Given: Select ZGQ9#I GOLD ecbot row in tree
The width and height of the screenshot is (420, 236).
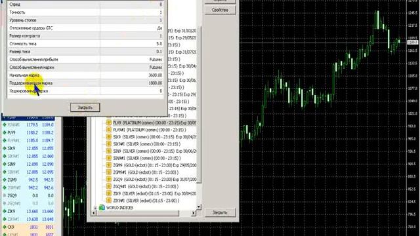Looking at the screenshot, I should (x=146, y=186).
